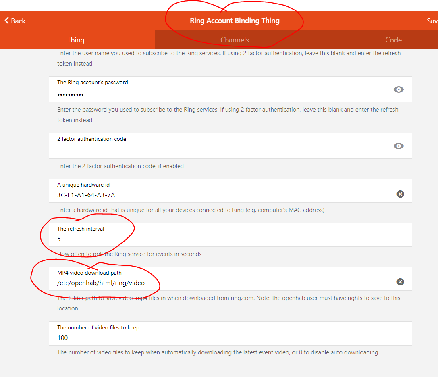Click the 'Enter a hardware id that is unique' description
This screenshot has width=438, height=377.
(191, 210)
